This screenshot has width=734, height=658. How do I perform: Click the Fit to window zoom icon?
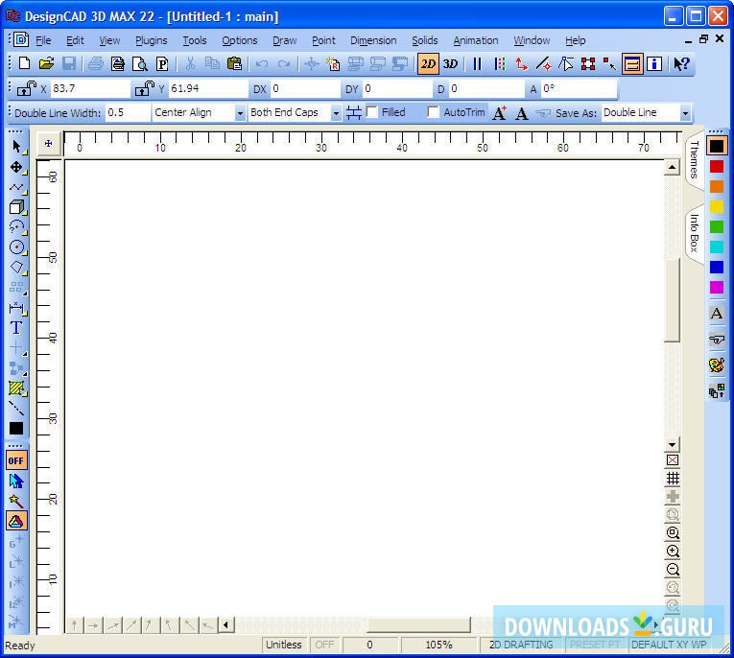pos(673,532)
